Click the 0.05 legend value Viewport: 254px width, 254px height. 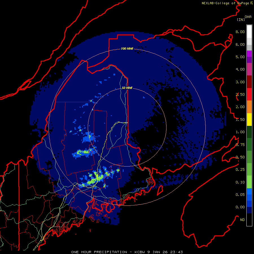tap(240, 195)
